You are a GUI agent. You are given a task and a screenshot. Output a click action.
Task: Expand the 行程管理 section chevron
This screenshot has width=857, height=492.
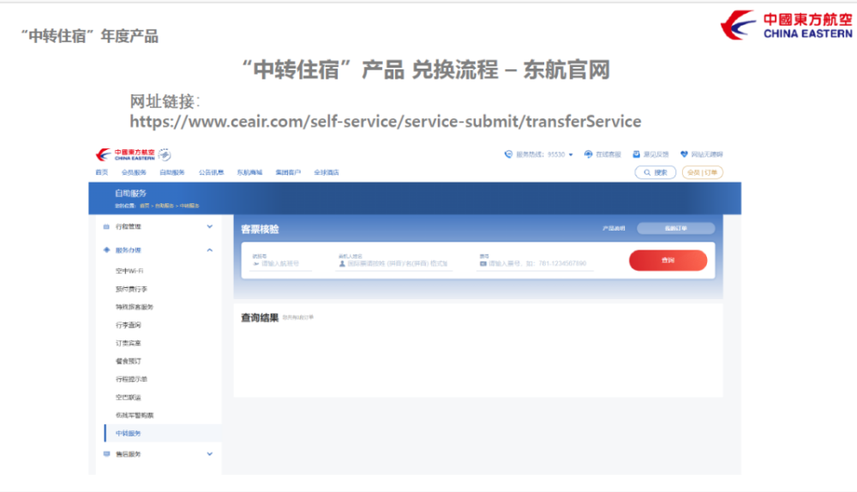(210, 227)
